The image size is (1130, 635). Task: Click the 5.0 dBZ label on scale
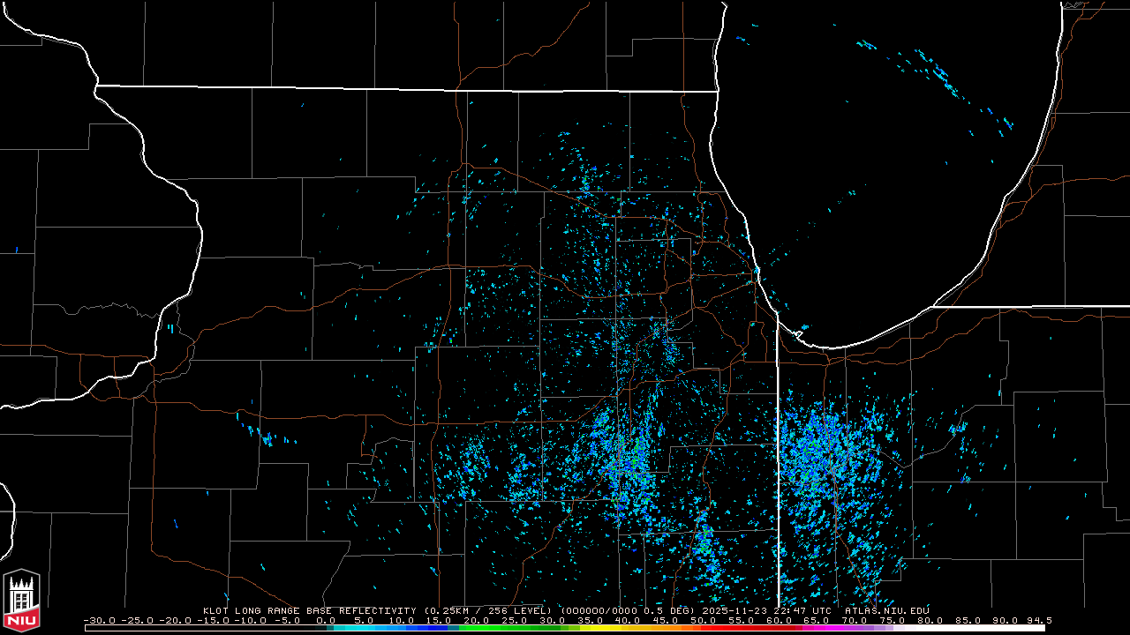364,621
